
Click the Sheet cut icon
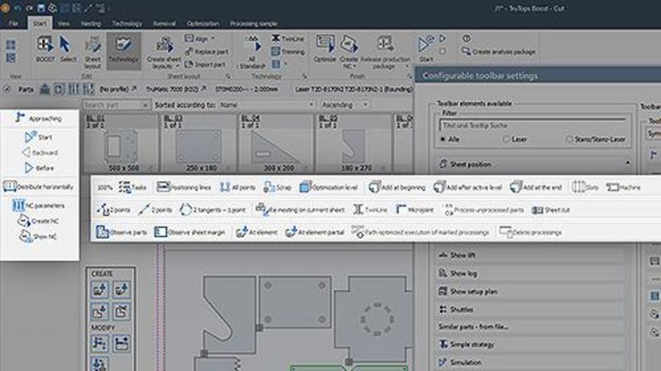551,210
